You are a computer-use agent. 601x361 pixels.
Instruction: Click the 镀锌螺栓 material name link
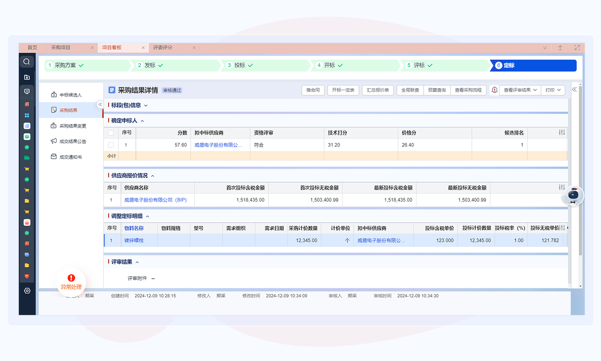(134, 241)
